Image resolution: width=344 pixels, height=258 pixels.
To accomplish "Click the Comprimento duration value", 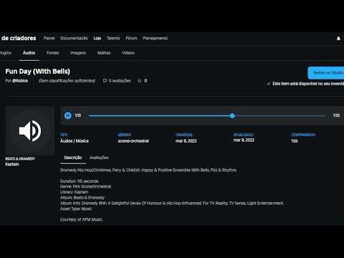I will [295, 141].
